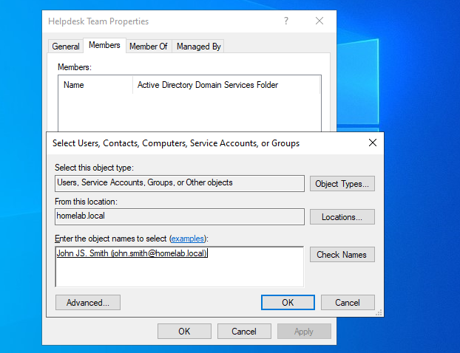Screen dimensions: 460x353
Task: Switch to the Members tab
Action: pos(104,45)
